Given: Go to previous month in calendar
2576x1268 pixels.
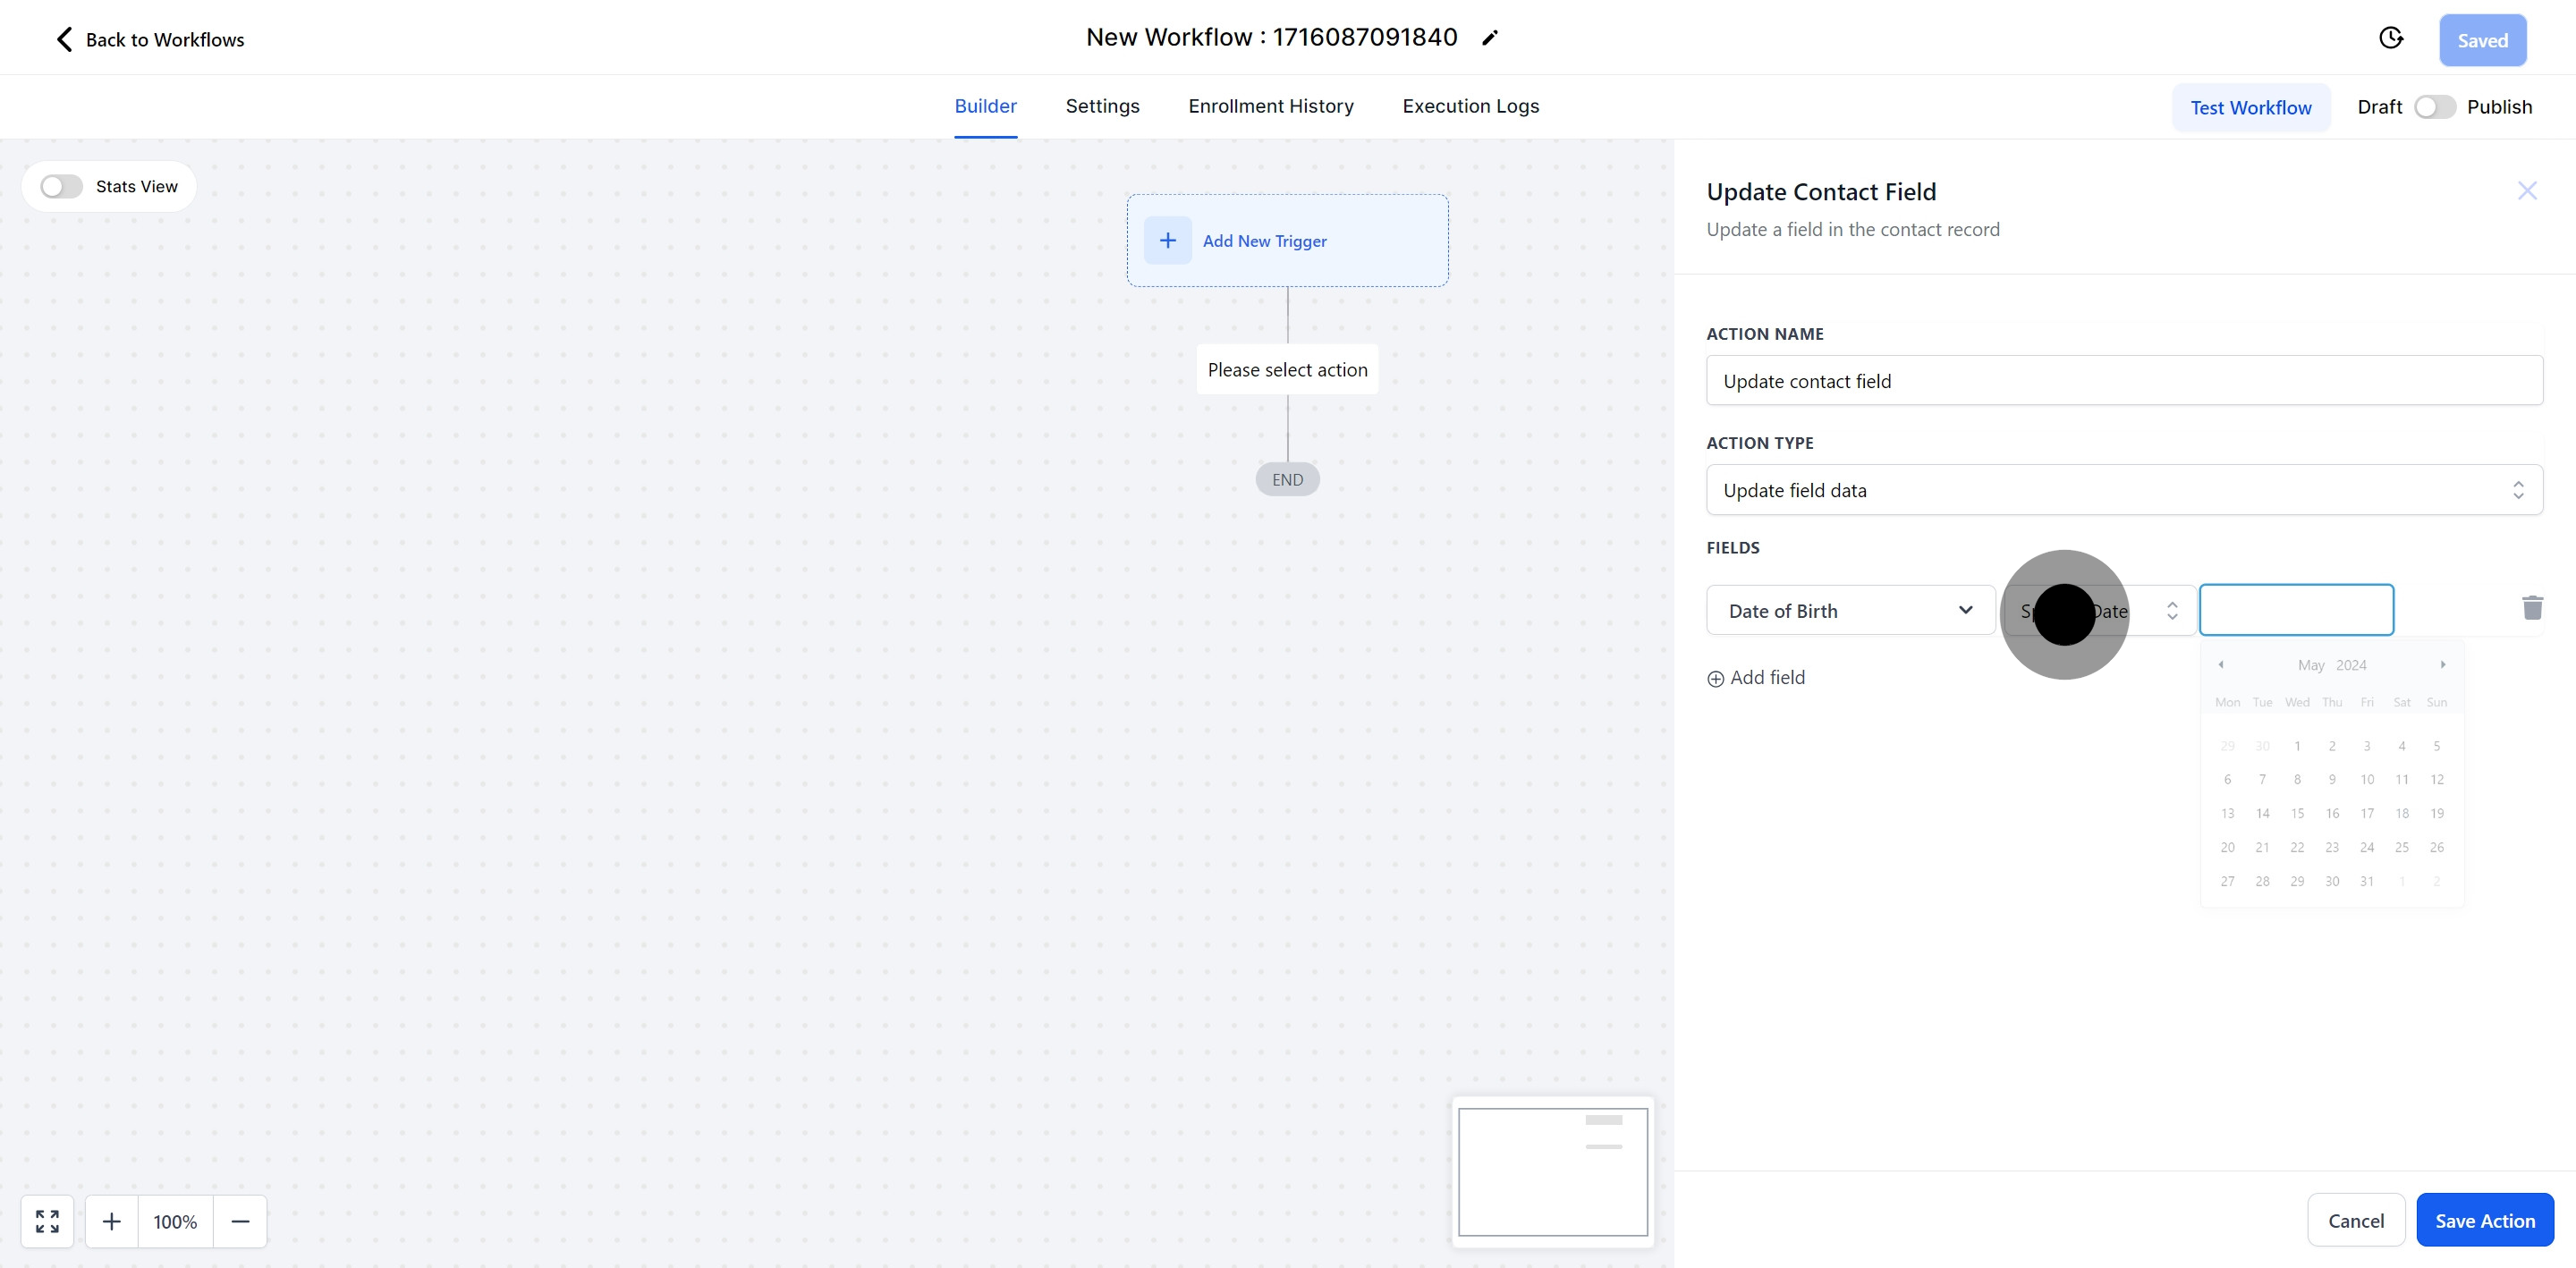Looking at the screenshot, I should coord(2221,665).
